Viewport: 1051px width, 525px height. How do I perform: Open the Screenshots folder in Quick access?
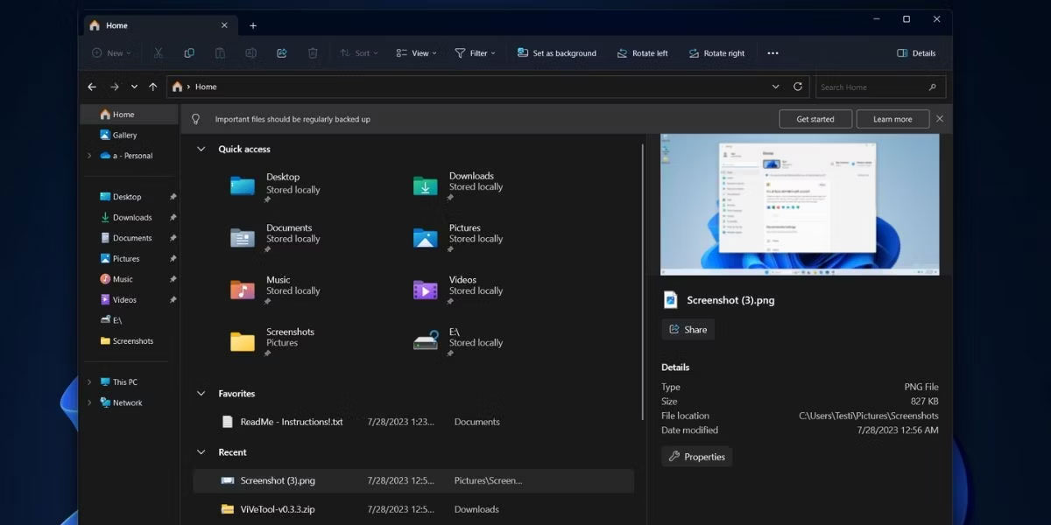click(273, 341)
